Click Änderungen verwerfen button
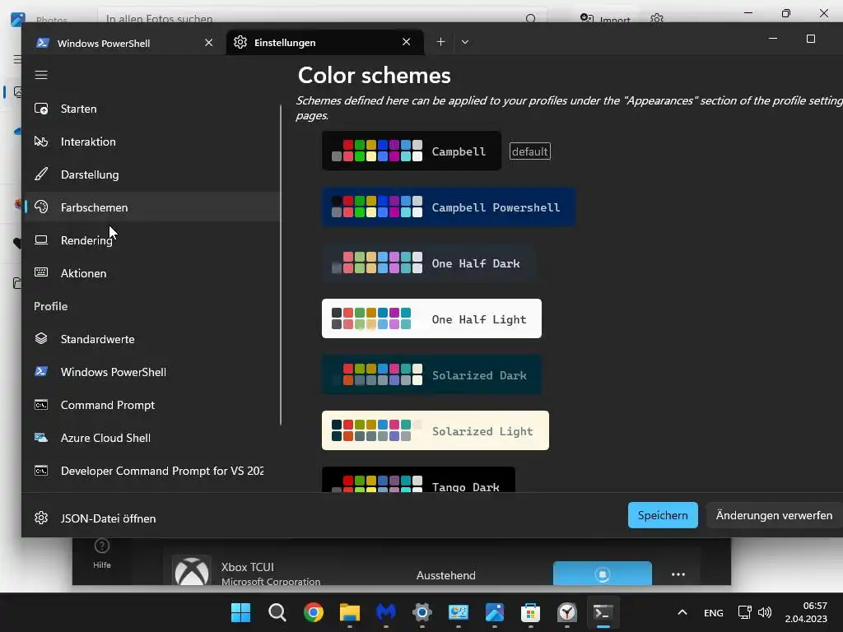843x632 pixels. tap(774, 515)
